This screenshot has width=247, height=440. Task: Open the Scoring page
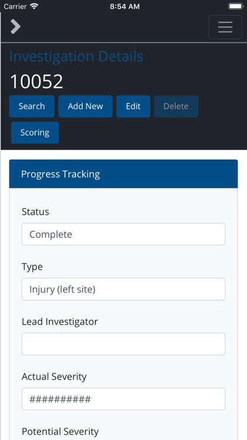point(35,133)
